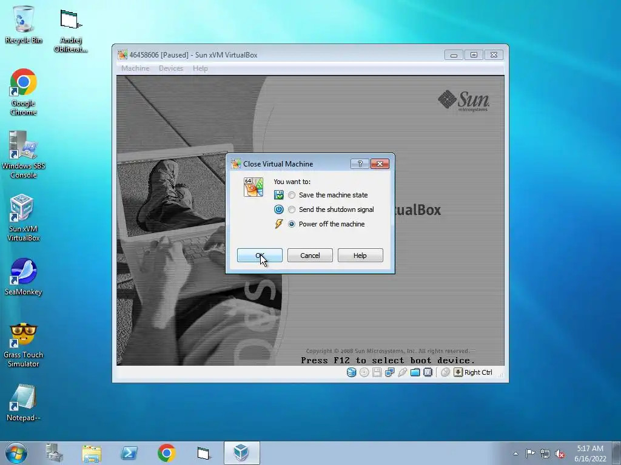
Task: Open Server Manager from the taskbar
Action: pos(54,453)
